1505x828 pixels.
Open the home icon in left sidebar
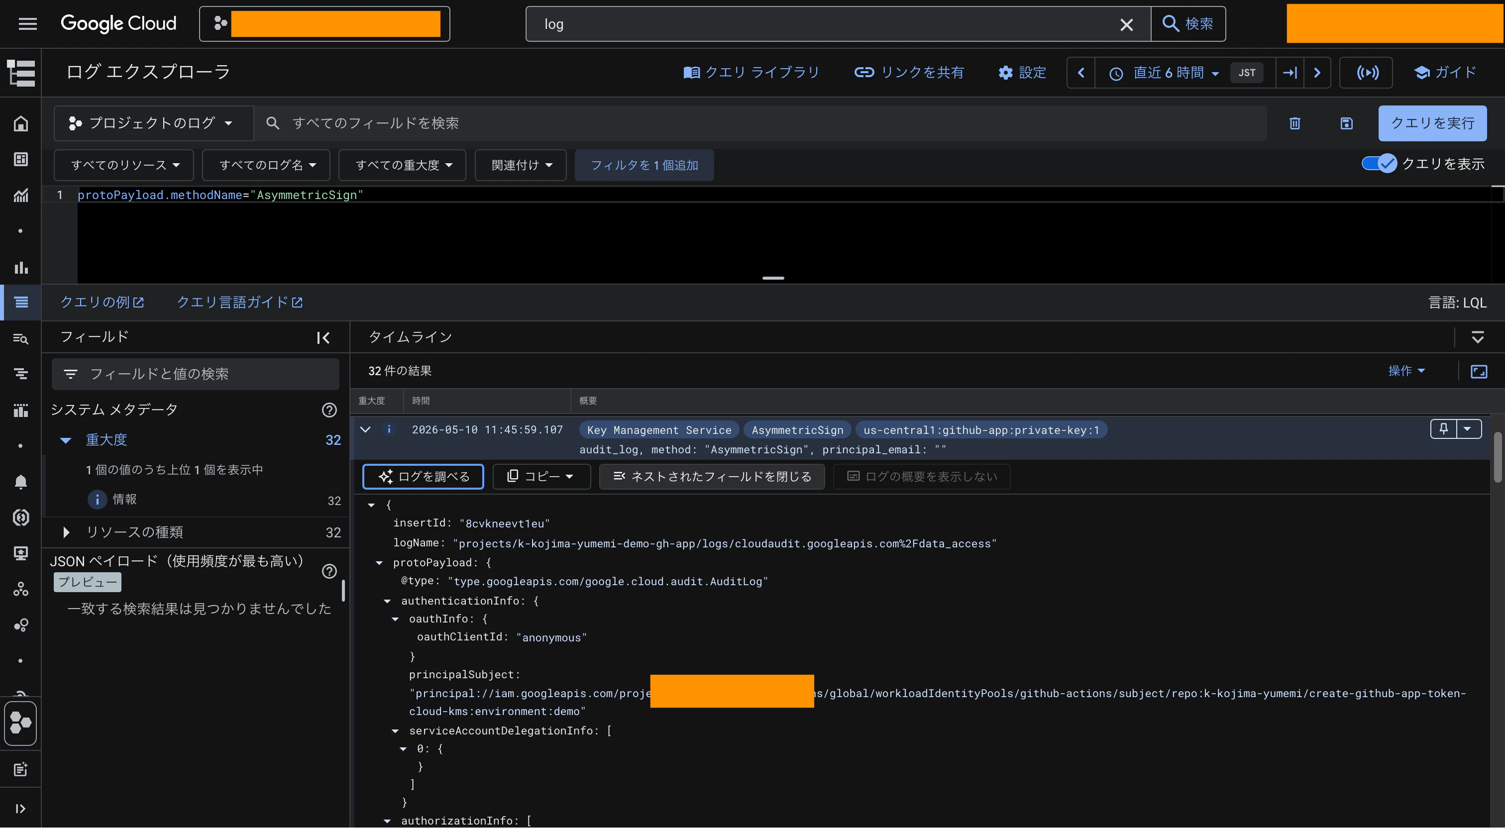21,123
